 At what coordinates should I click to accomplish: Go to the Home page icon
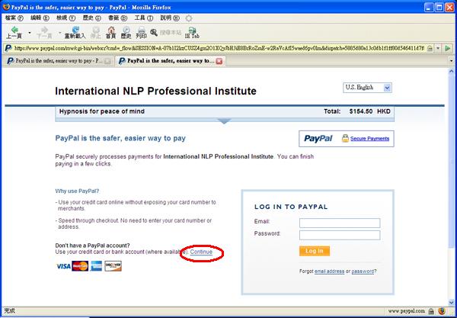[110, 32]
